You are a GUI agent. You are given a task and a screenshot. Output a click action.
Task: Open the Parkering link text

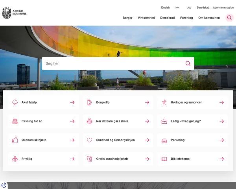click(177, 140)
